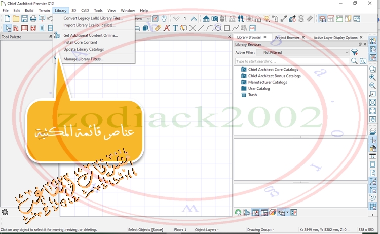The width and height of the screenshot is (380, 234).
Task: Select Manage Library Filters entry
Action: (x=84, y=59)
